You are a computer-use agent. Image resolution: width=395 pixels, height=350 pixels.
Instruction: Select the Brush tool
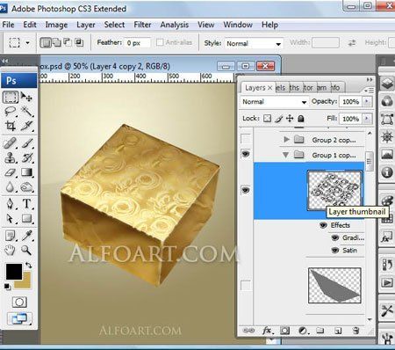click(x=26, y=143)
